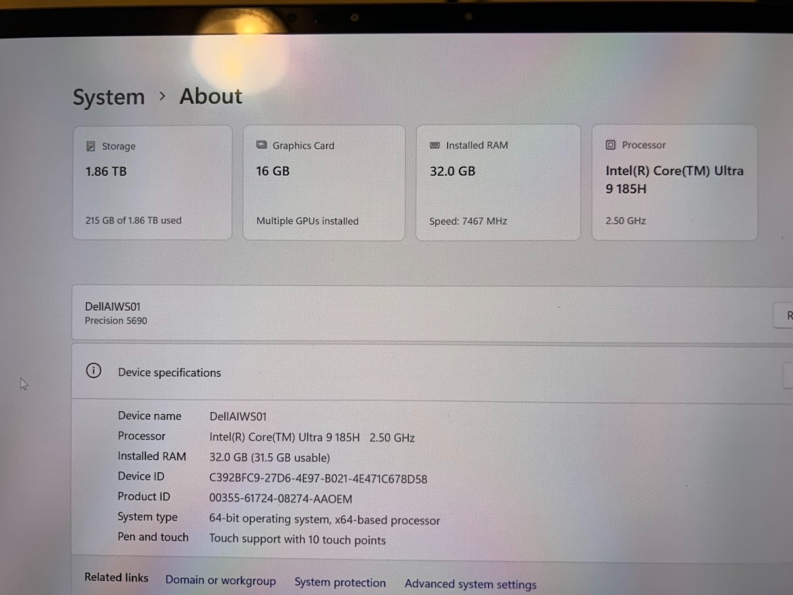Select '32.0 GB (31.5 GB usable)' value
Viewport: 793px width, 595px height.
pos(270,457)
